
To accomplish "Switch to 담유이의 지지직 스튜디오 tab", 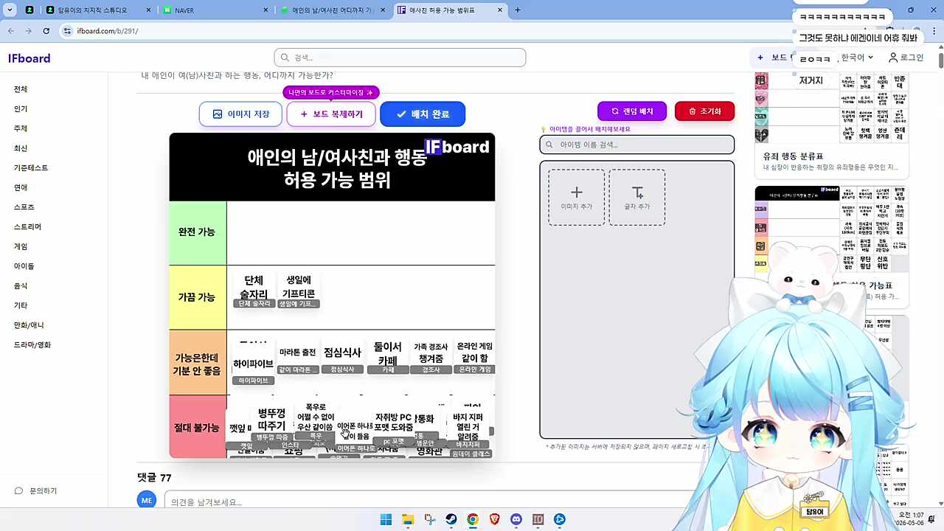I will [x=96, y=10].
